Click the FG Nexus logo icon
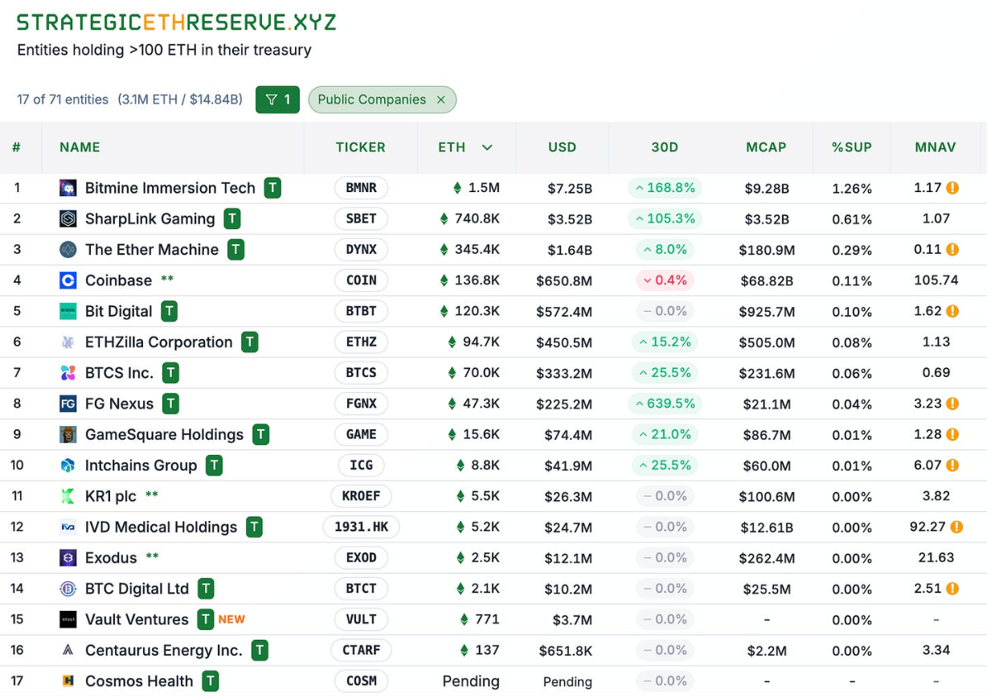Screen dimensions: 991x696 coord(68,403)
